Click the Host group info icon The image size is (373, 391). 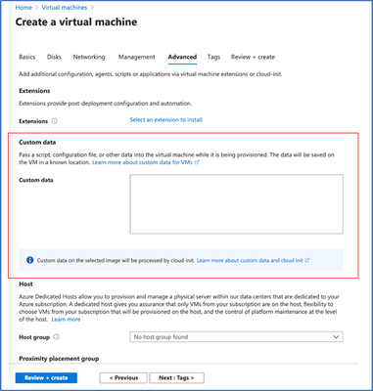point(56,337)
